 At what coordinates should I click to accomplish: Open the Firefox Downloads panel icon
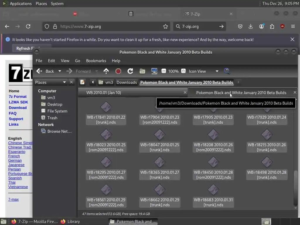click(x=251, y=26)
